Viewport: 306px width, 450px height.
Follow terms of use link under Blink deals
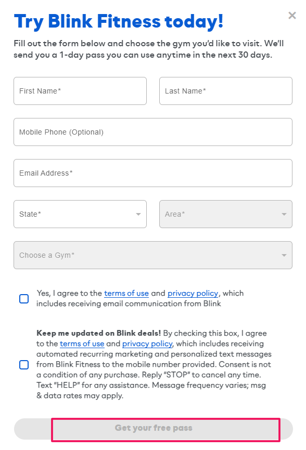82,344
